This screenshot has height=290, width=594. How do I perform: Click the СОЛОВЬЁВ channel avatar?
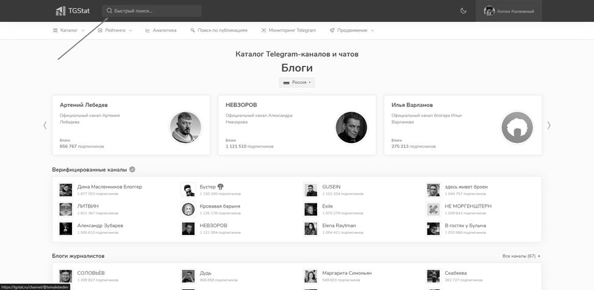(65, 276)
